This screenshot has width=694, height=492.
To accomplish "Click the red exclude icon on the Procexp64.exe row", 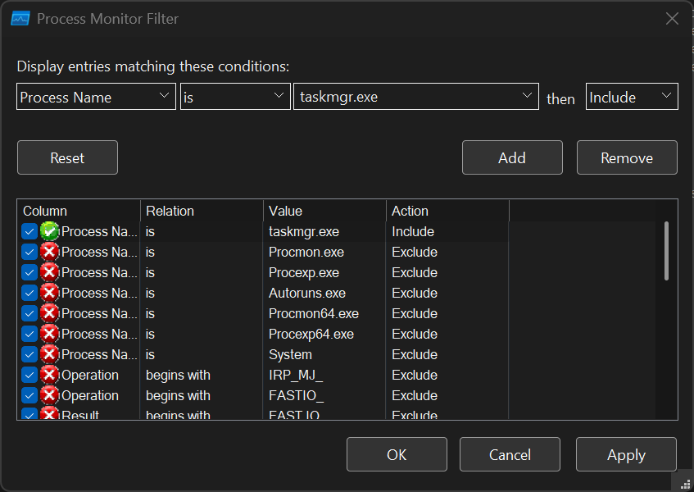I will (x=49, y=334).
